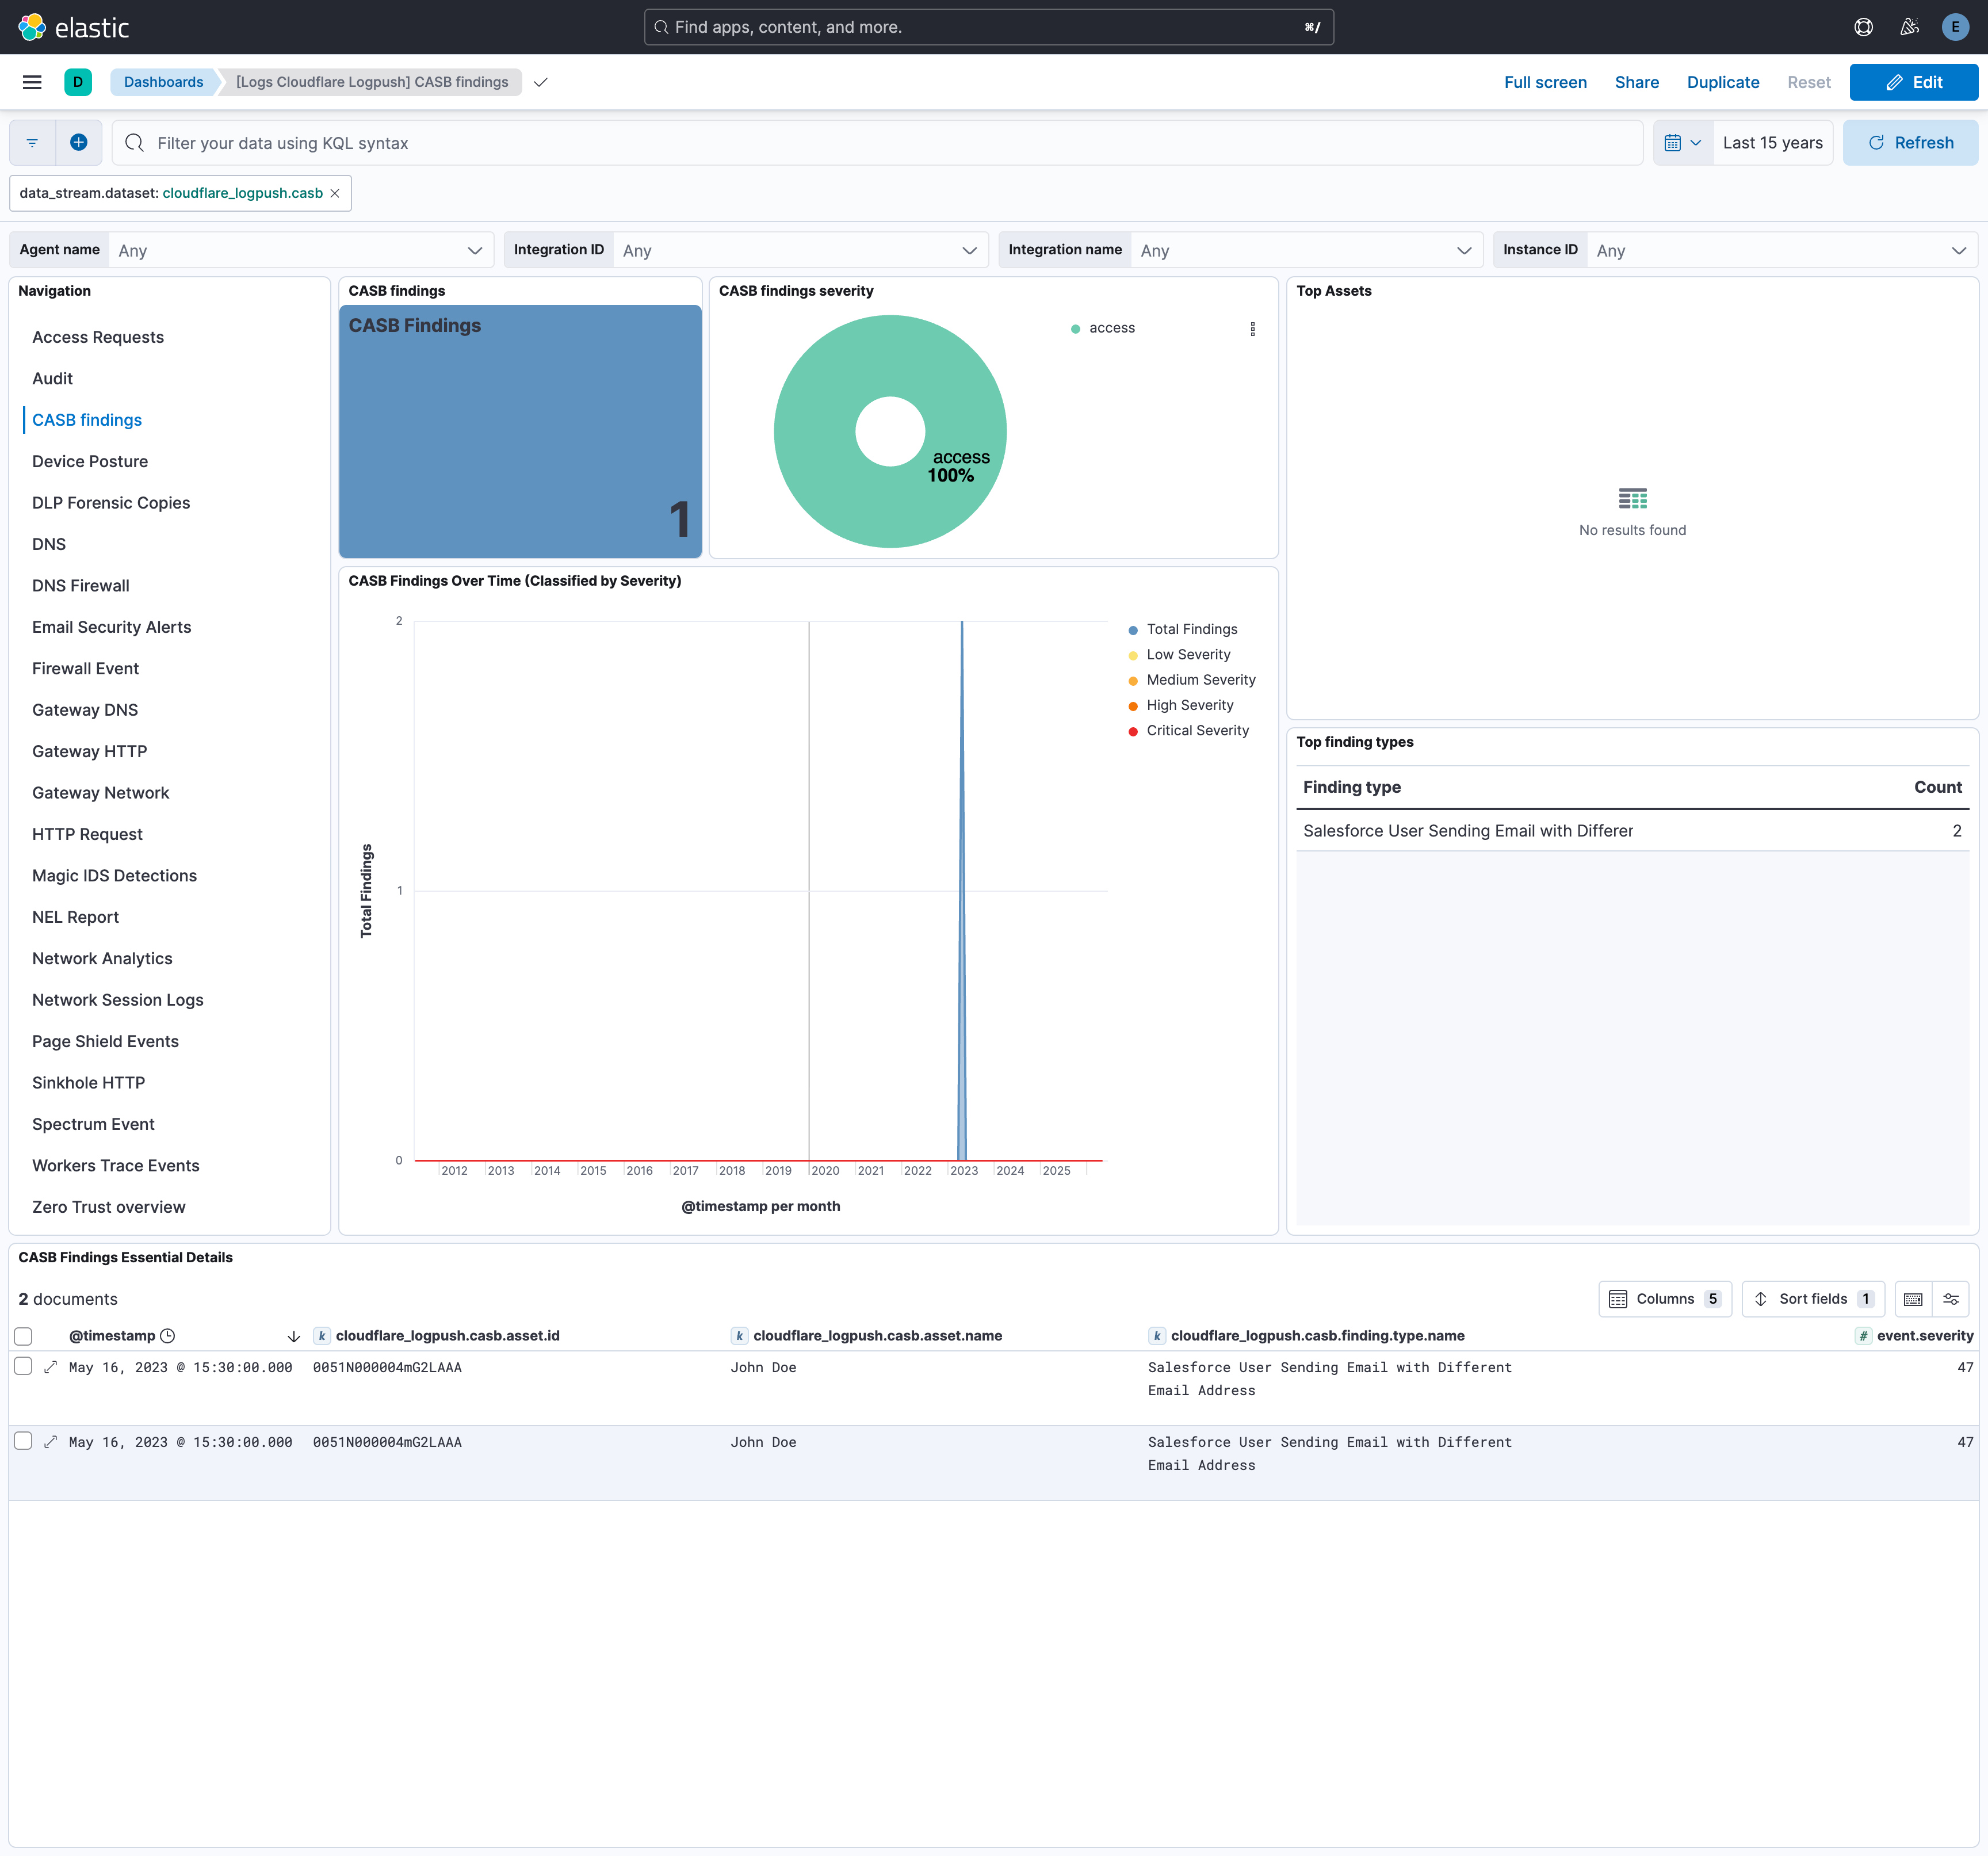Navigate to Access Requests dashboard
Screen dimensions: 1988x1856
coord(98,337)
